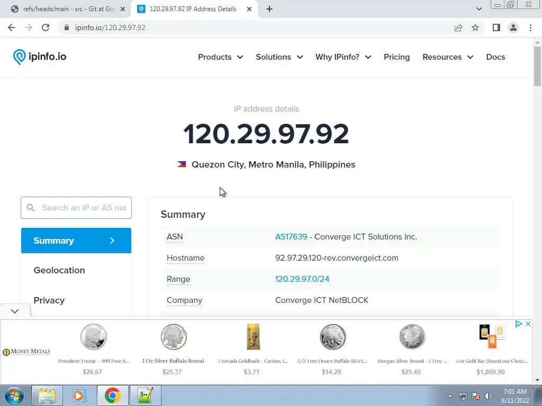
Task: Open the Morgan Silver Round ad
Action: (x=412, y=349)
